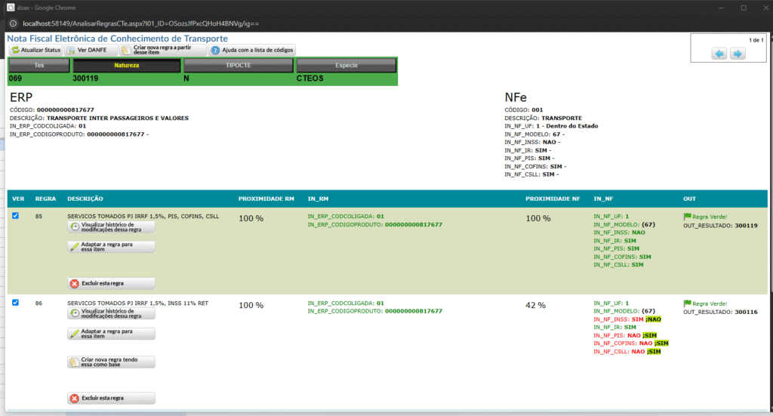The image size is (773, 416).
Task: Open the Especie tab
Action: point(346,66)
